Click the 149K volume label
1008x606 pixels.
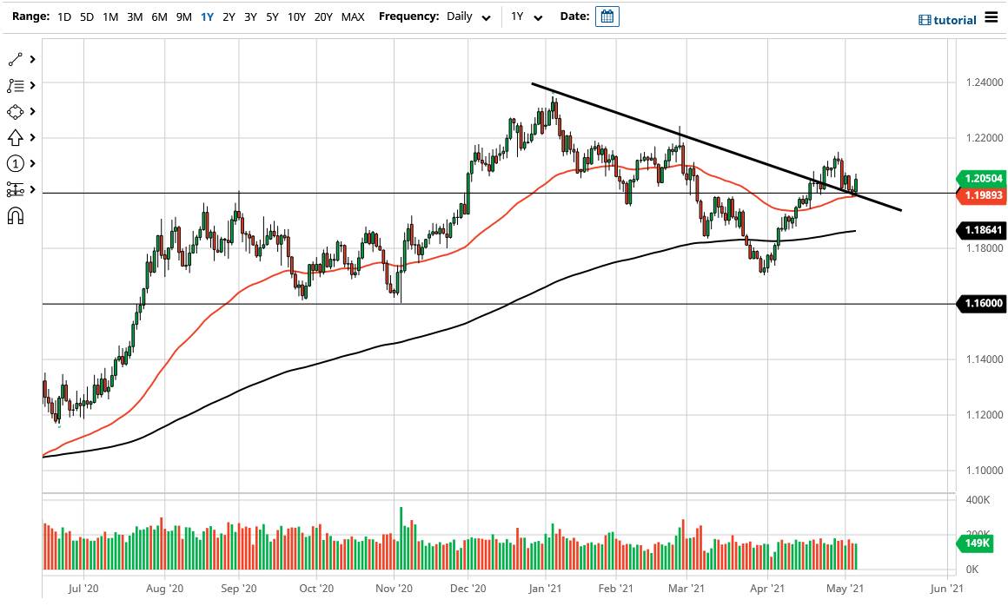[x=978, y=543]
